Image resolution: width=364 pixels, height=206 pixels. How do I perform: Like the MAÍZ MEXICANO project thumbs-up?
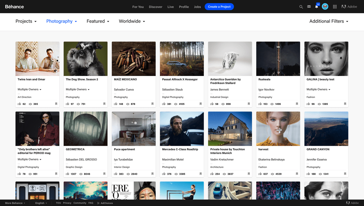116,104
